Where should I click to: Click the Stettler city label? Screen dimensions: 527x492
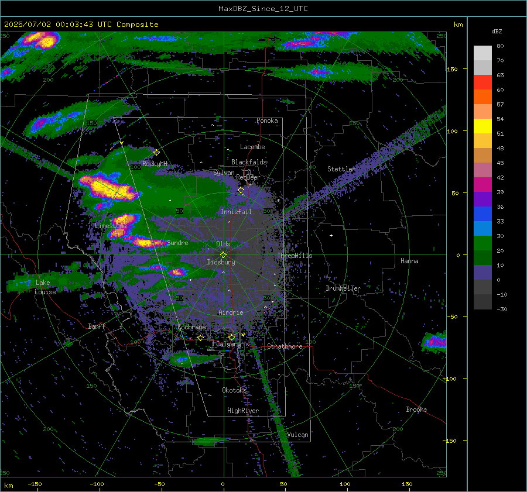click(341, 169)
